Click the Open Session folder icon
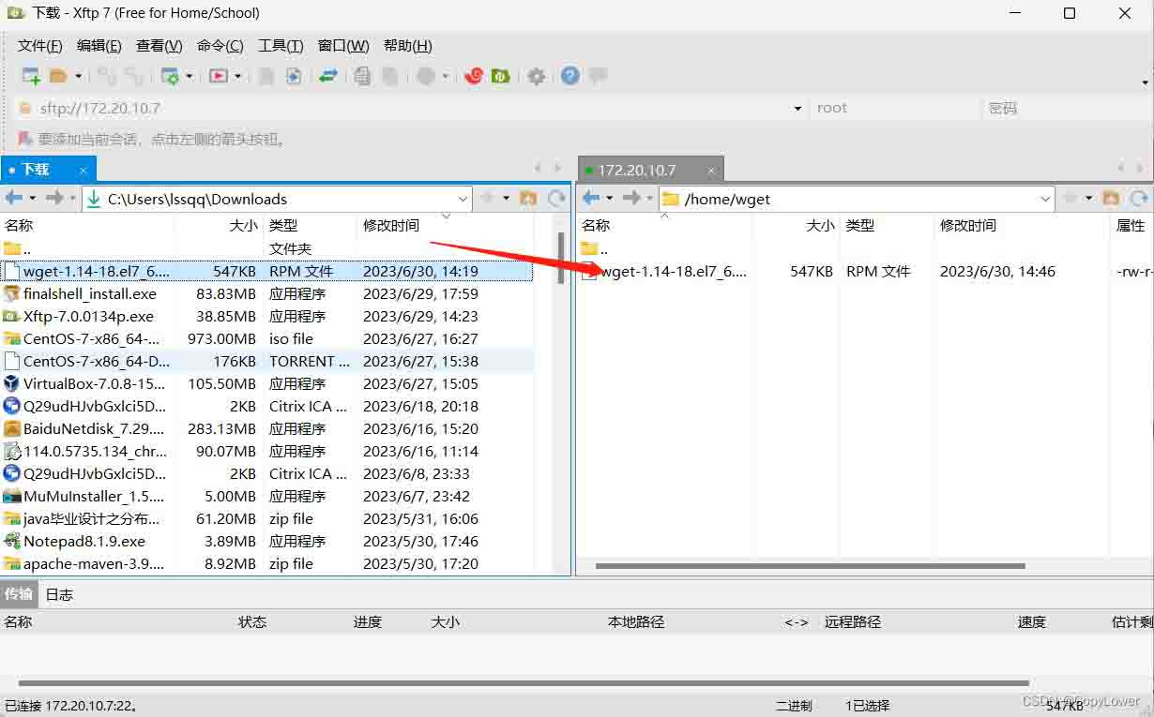 (59, 76)
